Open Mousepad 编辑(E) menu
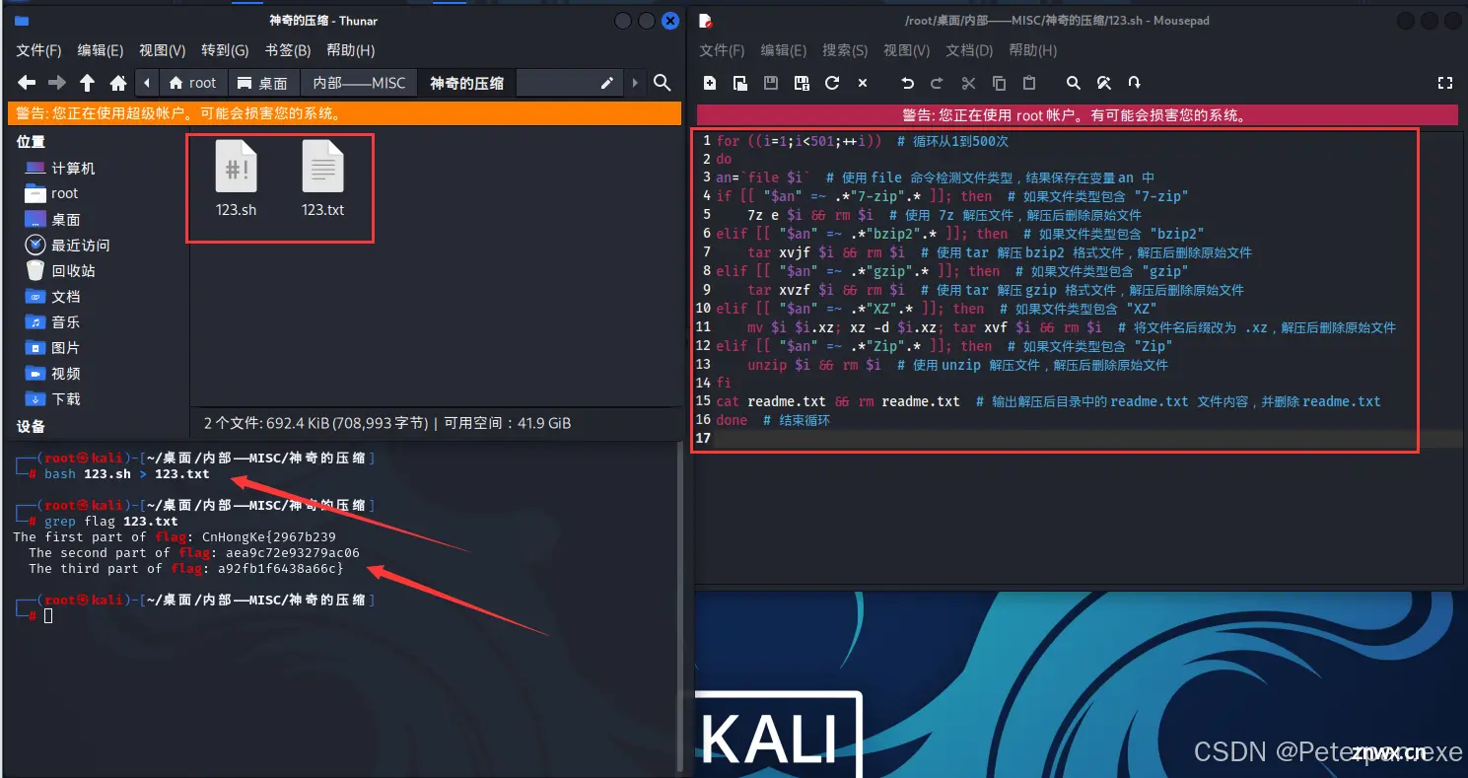Viewport: 1468px width, 778px height. point(784,50)
